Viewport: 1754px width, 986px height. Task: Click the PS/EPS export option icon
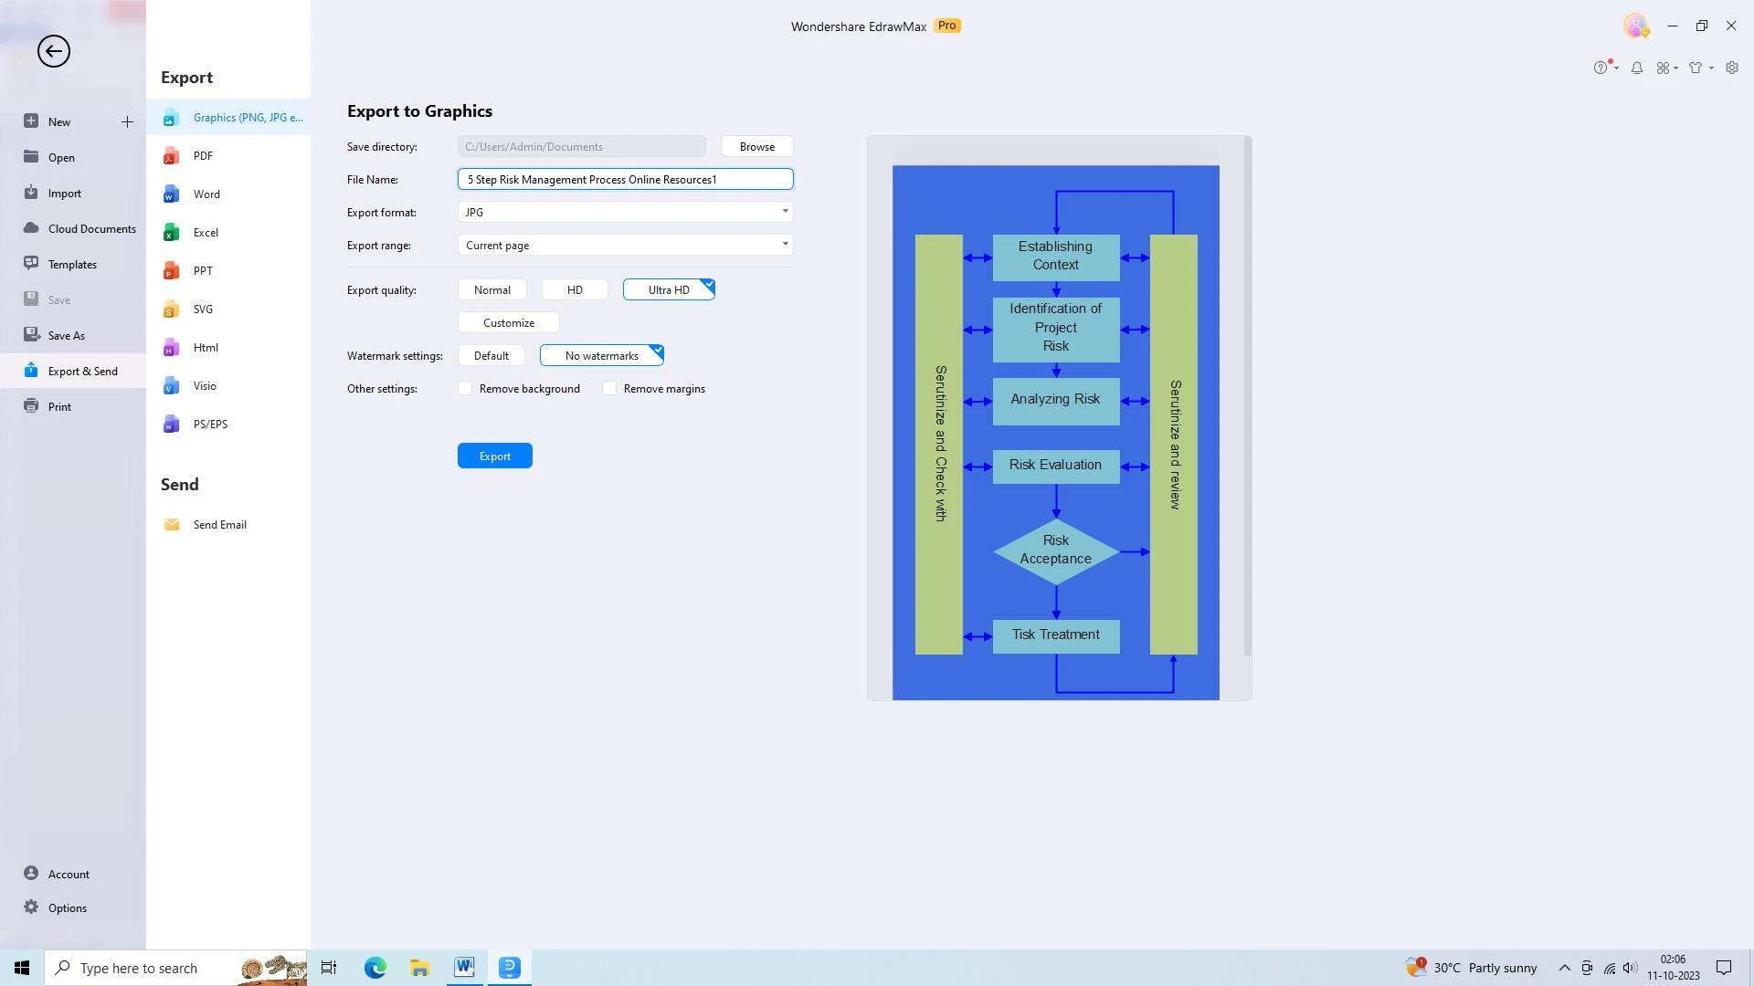click(171, 424)
